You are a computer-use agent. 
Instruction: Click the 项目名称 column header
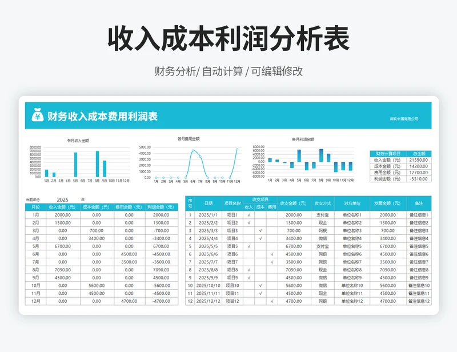[x=232, y=203]
